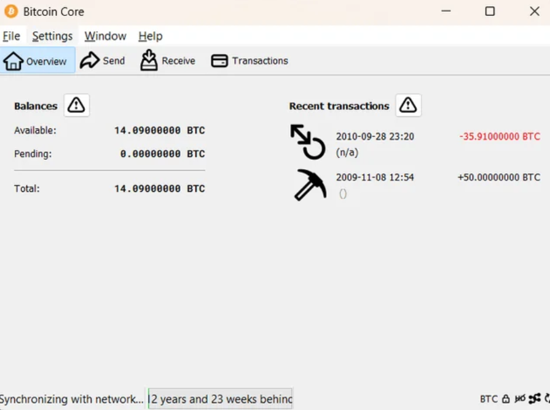The image size is (550, 410).
Task: Click the (n/a) transaction label
Action: 347,152
